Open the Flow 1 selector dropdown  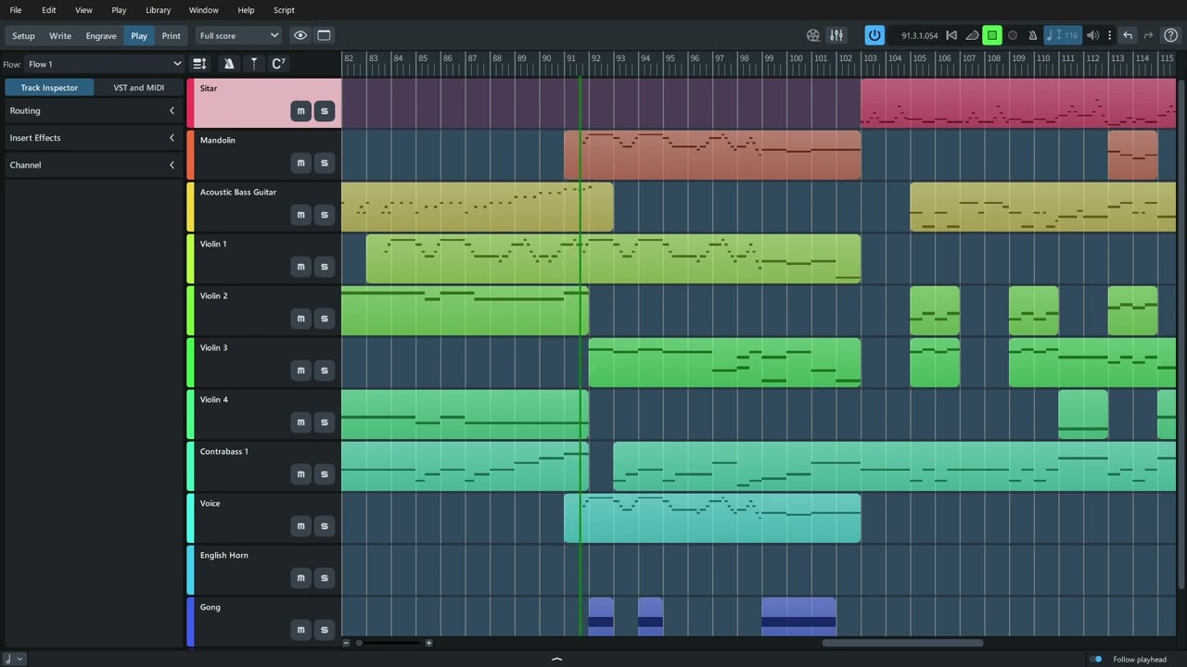[x=105, y=64]
